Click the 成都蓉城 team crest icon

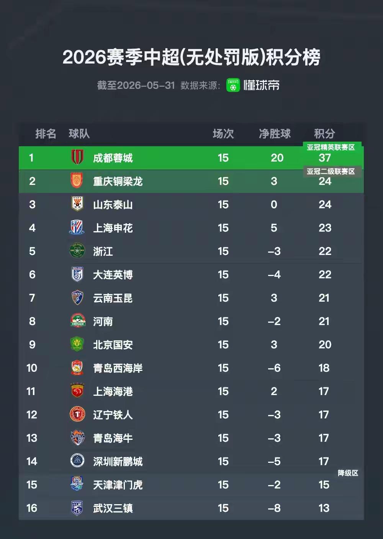click(77, 157)
